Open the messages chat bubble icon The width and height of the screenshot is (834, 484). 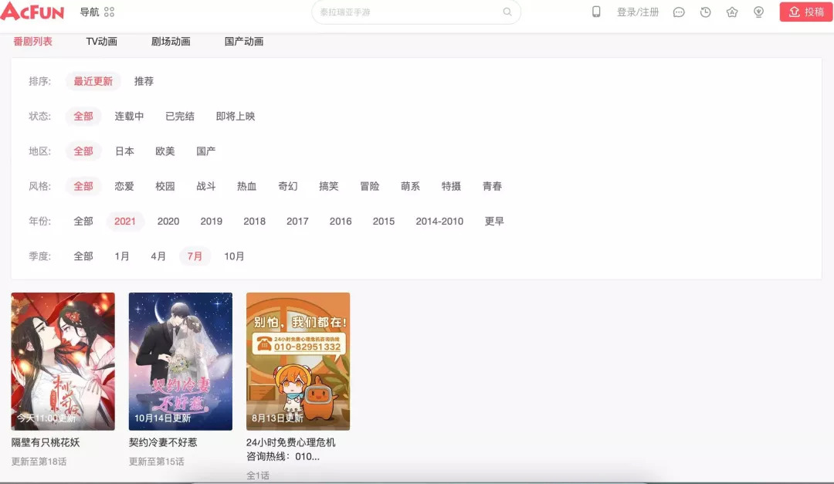(x=679, y=12)
